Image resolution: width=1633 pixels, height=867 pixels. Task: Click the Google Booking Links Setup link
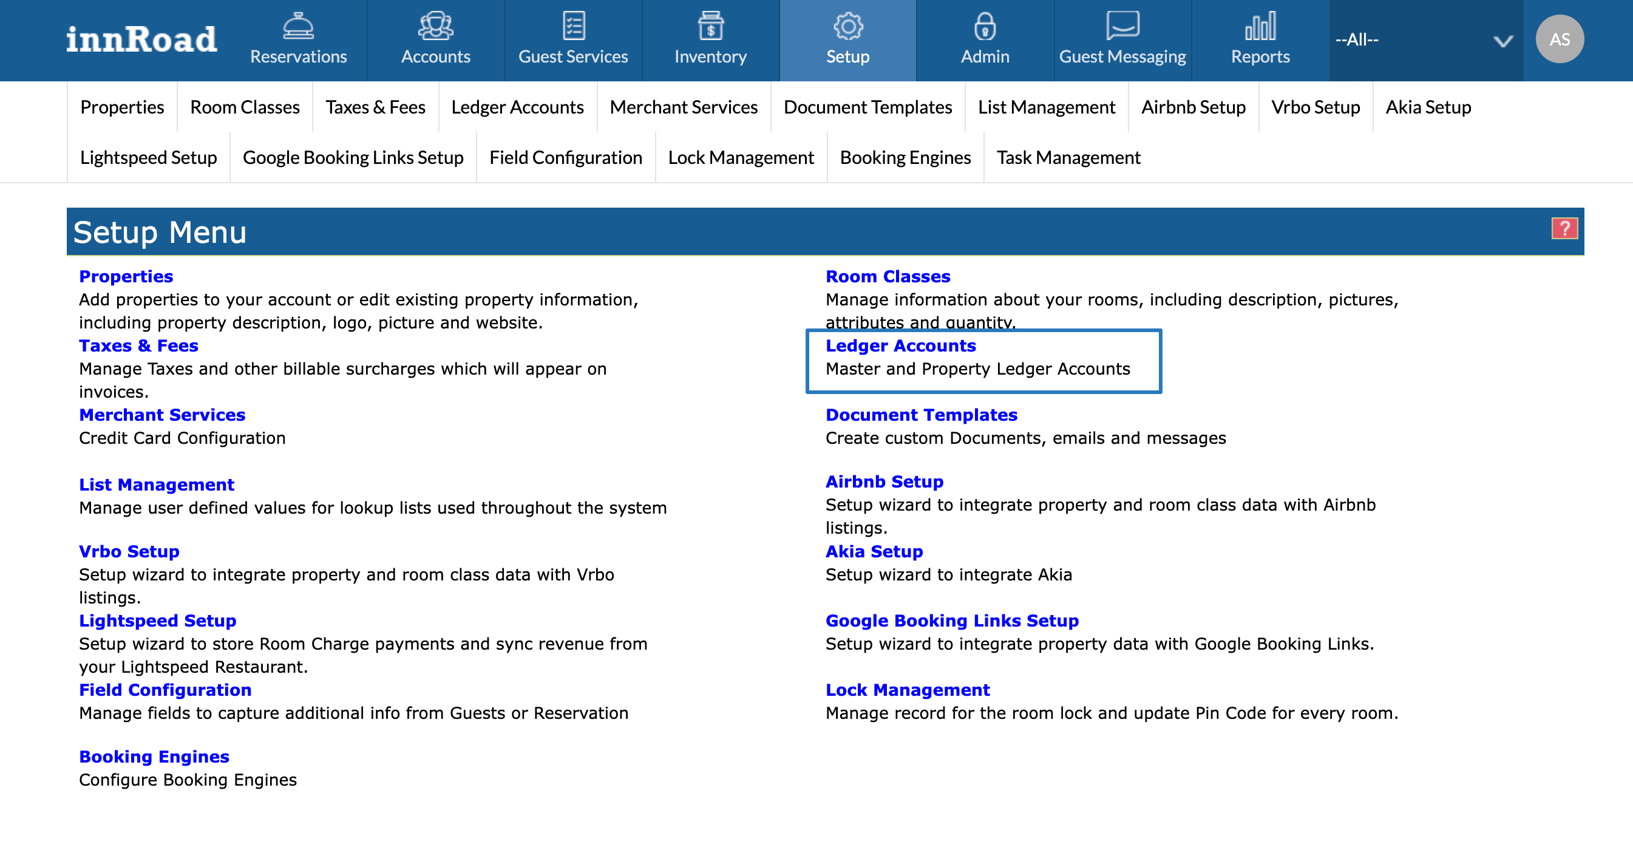pyautogui.click(x=951, y=620)
